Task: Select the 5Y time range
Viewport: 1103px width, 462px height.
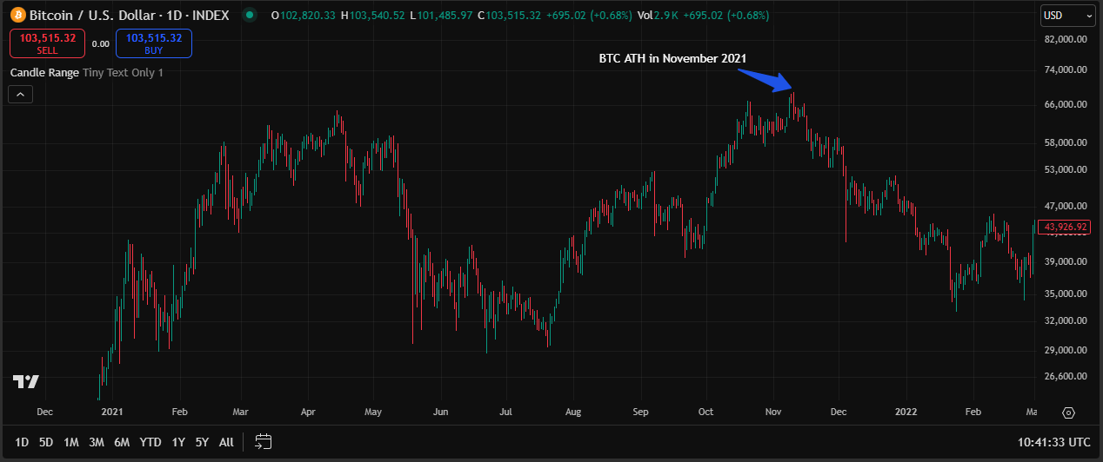Action: (202, 442)
